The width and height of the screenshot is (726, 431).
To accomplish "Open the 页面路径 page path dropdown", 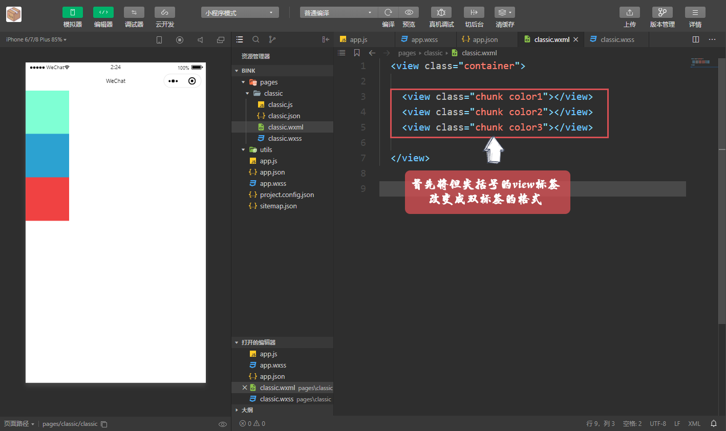I will 19,424.
